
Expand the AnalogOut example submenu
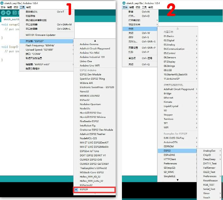pyautogui.click(x=209, y=151)
